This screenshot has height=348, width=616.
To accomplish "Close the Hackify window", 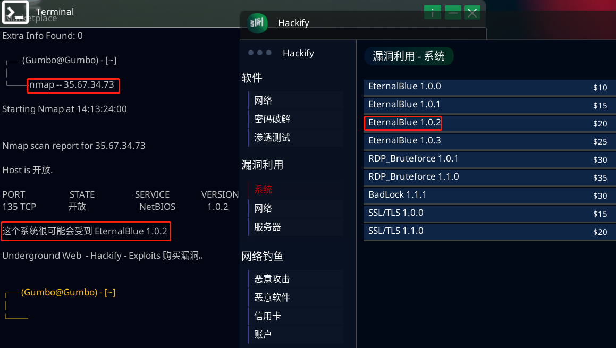I will click(472, 13).
